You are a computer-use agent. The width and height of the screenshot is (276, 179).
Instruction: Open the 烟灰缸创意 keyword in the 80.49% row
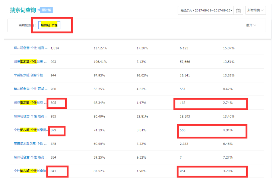tap(30, 116)
